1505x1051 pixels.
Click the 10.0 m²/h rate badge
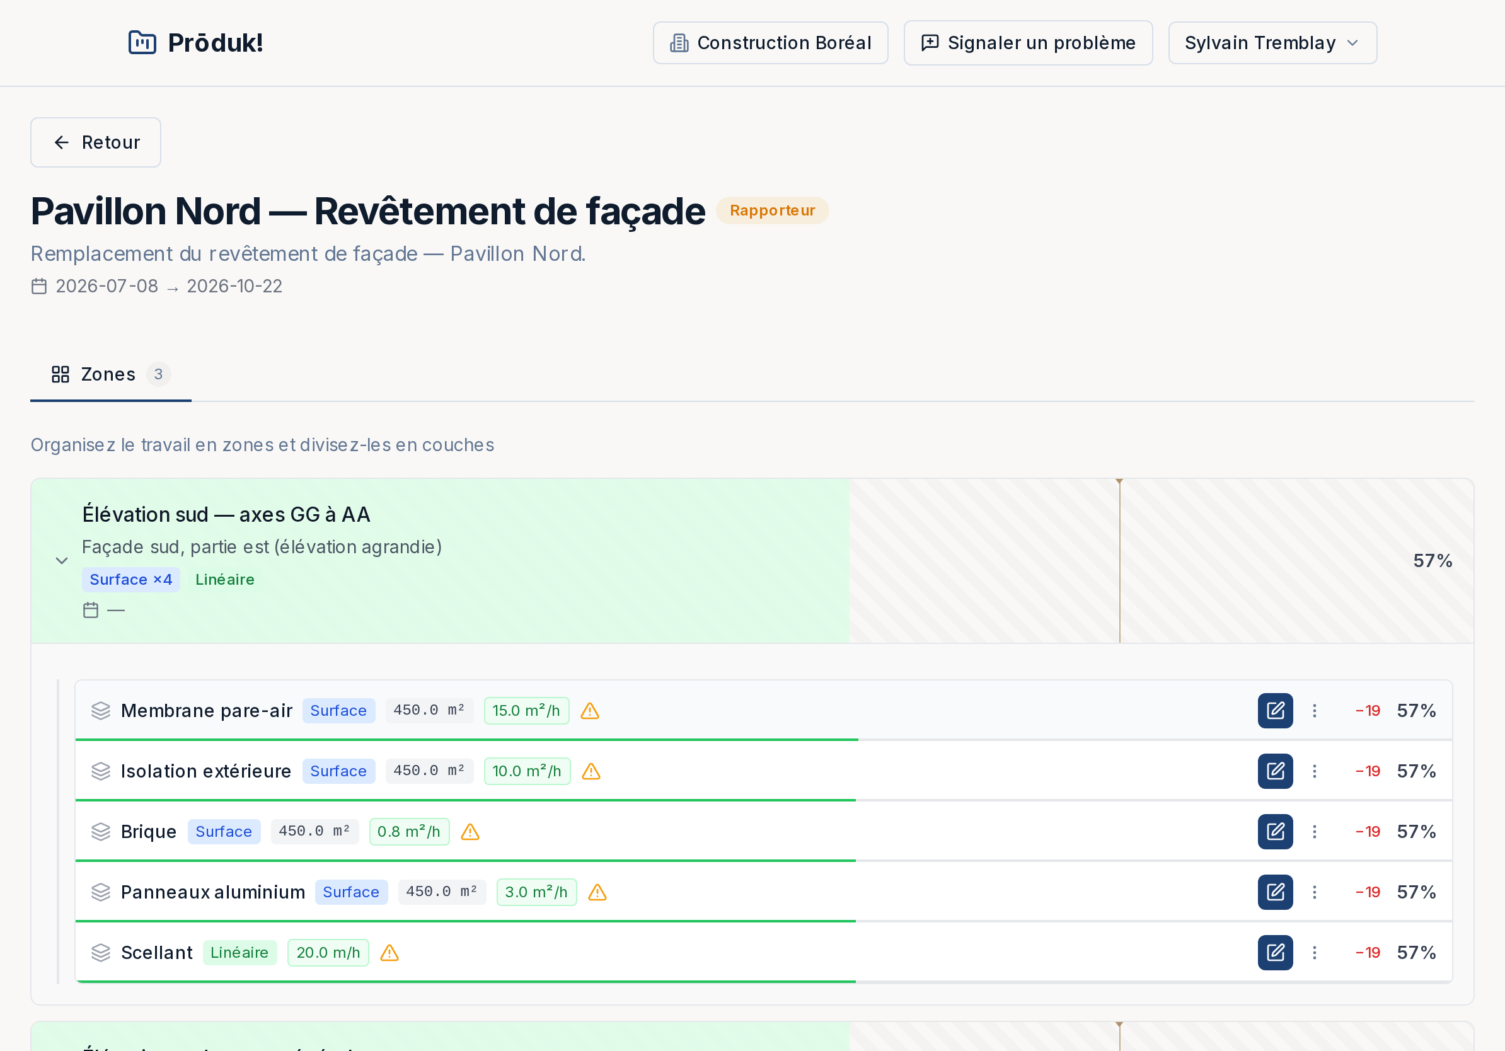pyautogui.click(x=527, y=771)
